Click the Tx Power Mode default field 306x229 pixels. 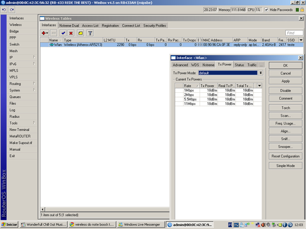tap(228, 73)
